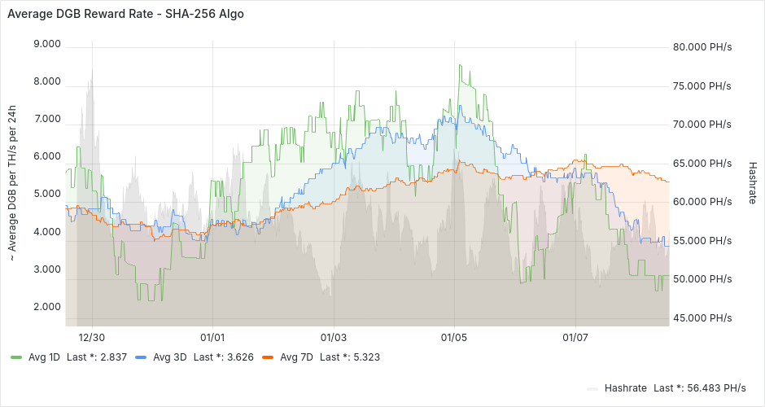Screen dimensions: 765x407
Task: Toggle the Avg 7D series in legend
Action: coord(296,357)
